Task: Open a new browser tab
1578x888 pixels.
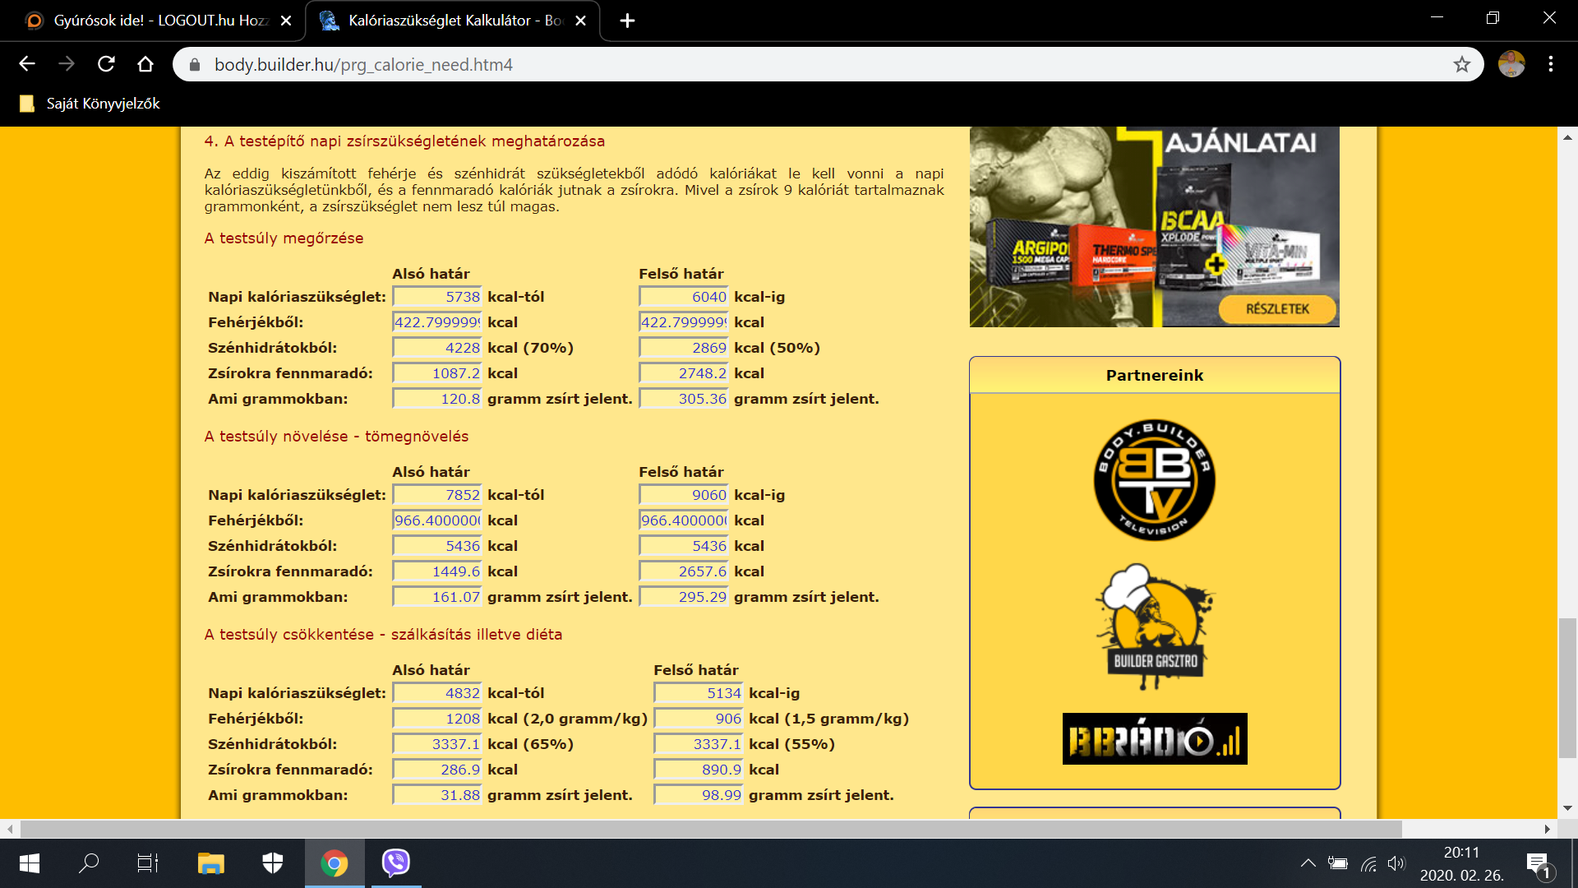Action: click(x=627, y=21)
